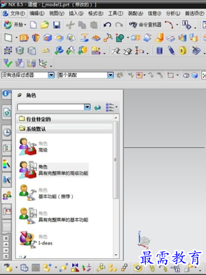
Task: Click the undo arrow icon
Action: tap(107, 25)
